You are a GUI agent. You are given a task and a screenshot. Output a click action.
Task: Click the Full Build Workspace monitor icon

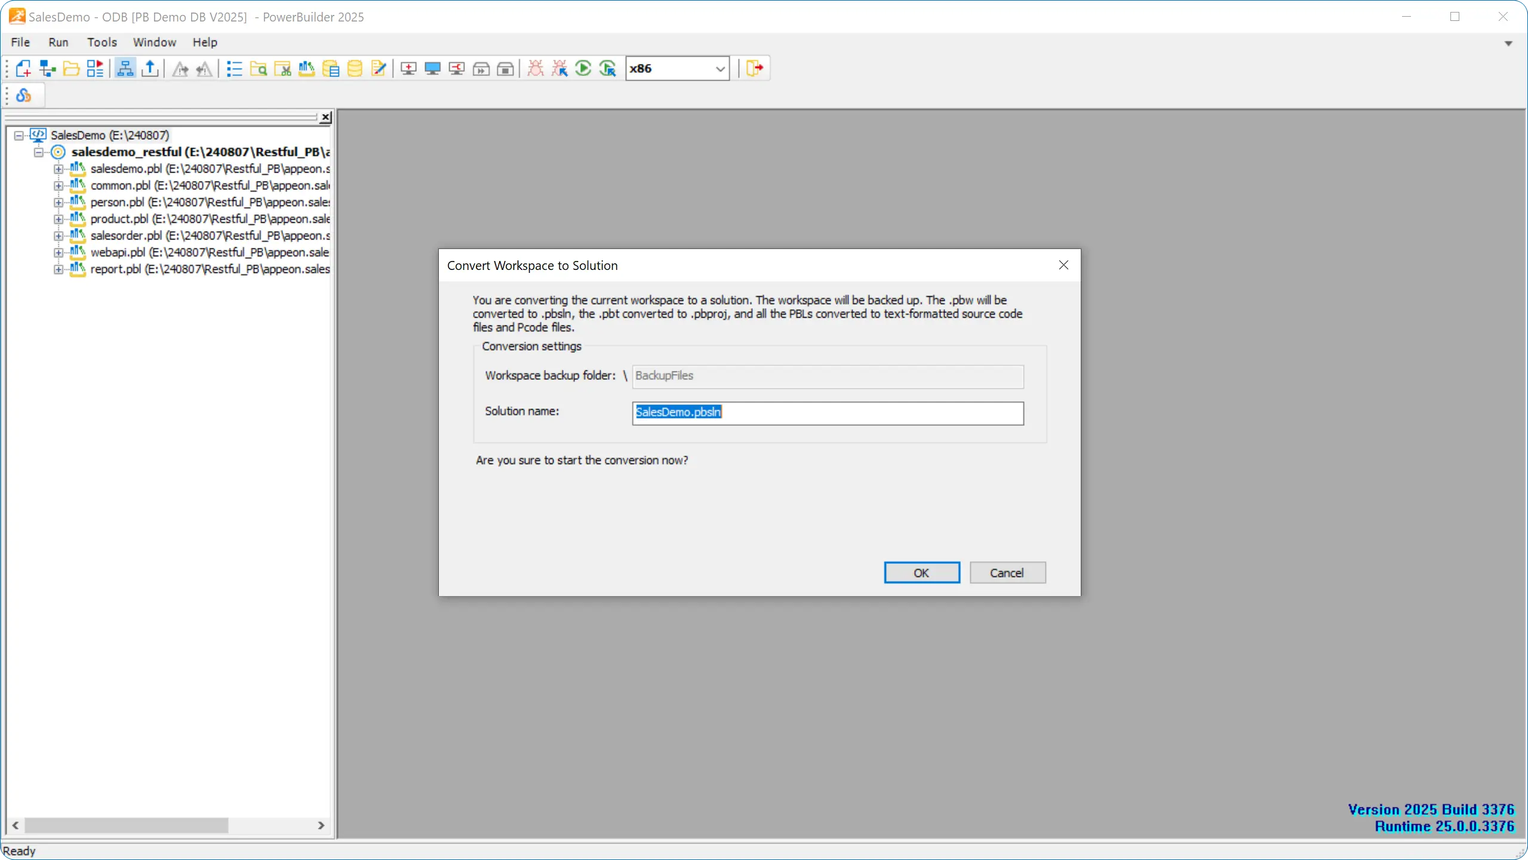[432, 69]
